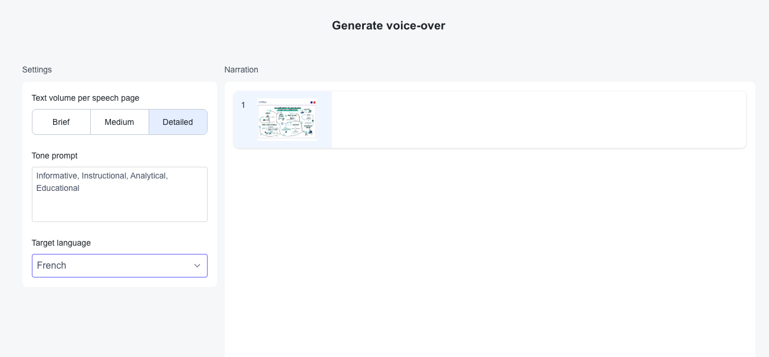769x357 pixels.
Task: Select the Brief text volume option
Action: pyautogui.click(x=61, y=122)
